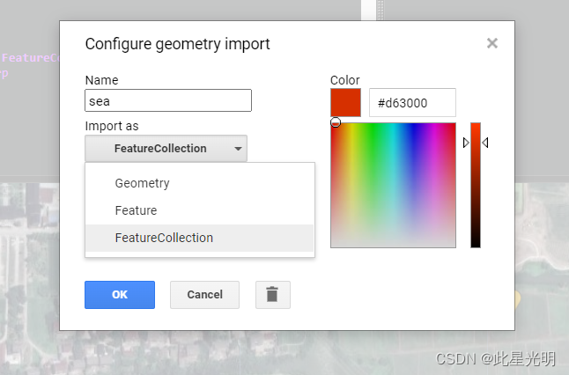Click the trash delete icon

click(x=272, y=295)
